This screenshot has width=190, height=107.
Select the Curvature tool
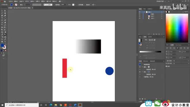tap(5, 16)
